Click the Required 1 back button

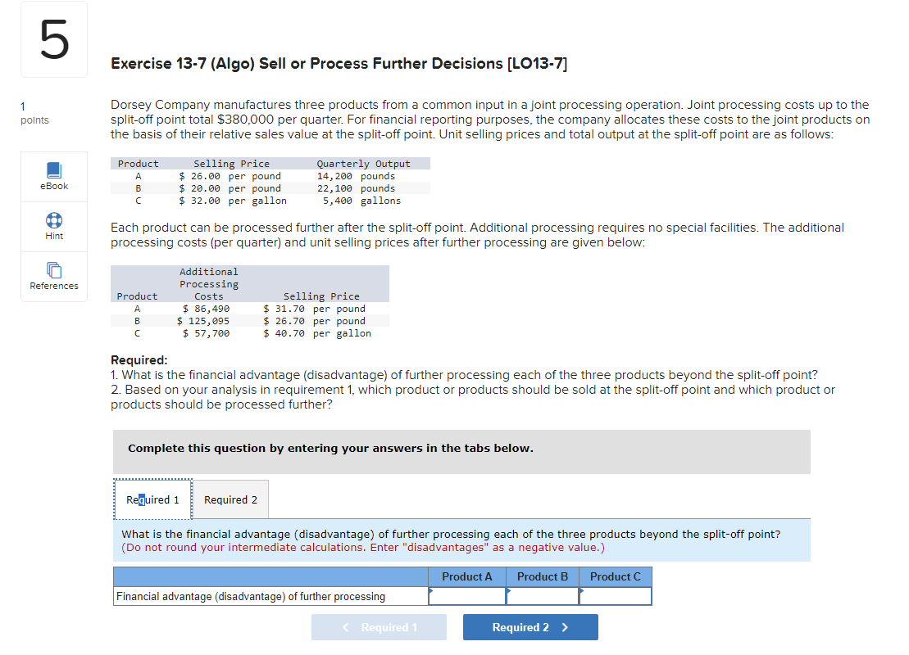pyautogui.click(x=379, y=626)
